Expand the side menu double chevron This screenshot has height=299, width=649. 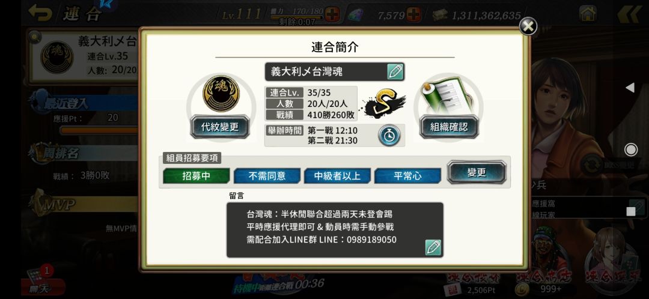click(x=629, y=14)
